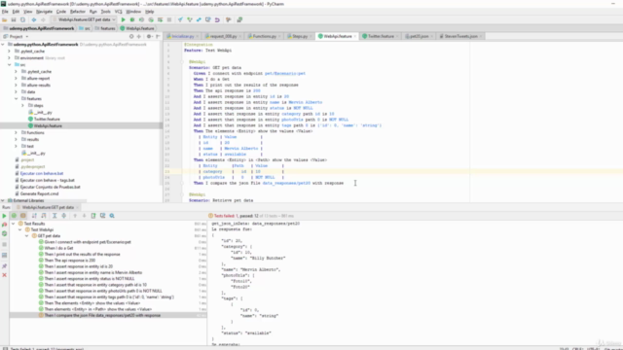Screen dimensions: 623x350
Task: Open run configuration dropdown WebApi.feature:GET pet data
Action: coord(85,19)
